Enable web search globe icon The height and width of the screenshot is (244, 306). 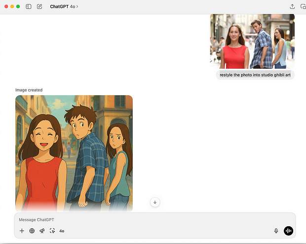(x=32, y=231)
